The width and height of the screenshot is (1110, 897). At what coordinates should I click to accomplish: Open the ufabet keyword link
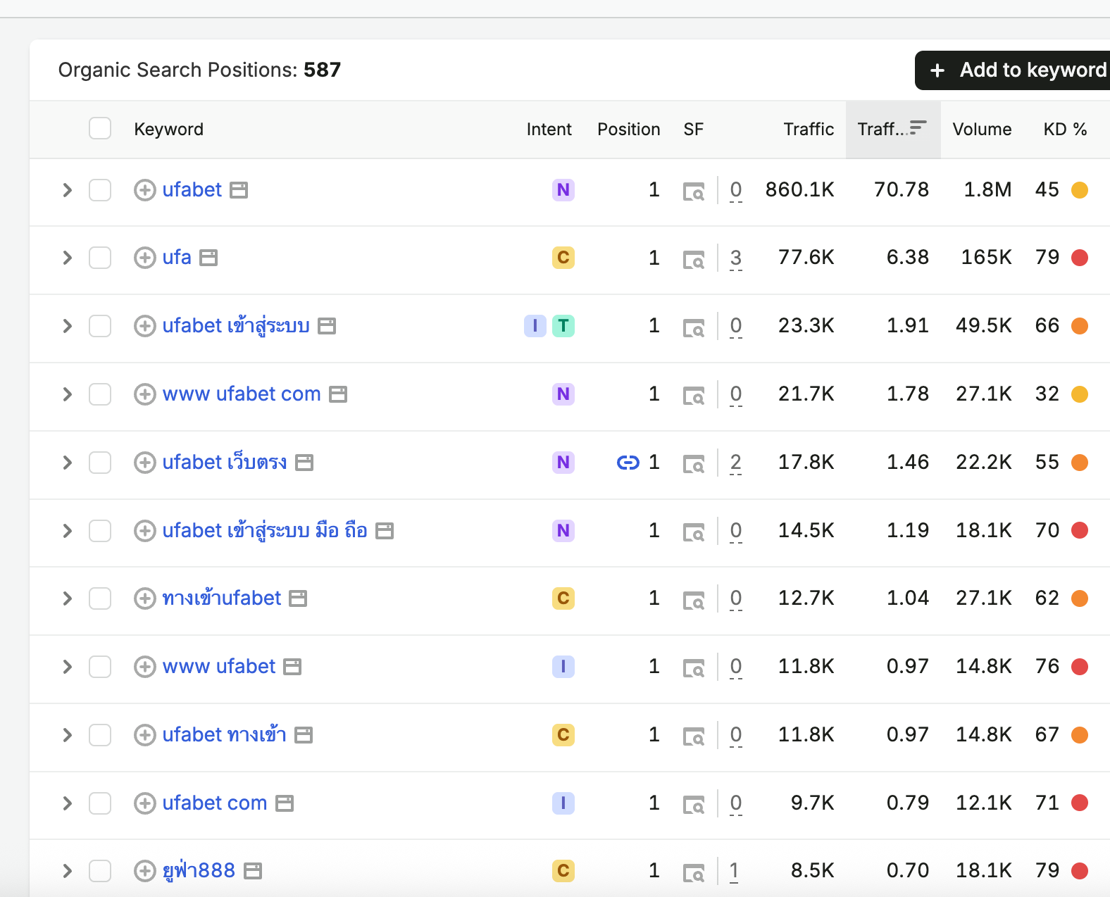(192, 190)
